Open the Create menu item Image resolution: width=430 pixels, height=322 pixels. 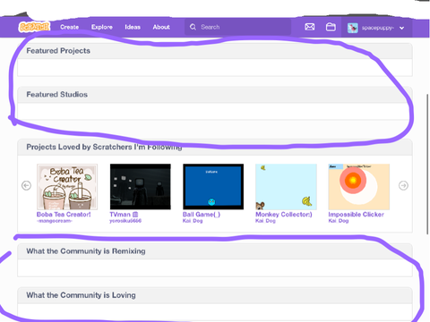pos(70,27)
